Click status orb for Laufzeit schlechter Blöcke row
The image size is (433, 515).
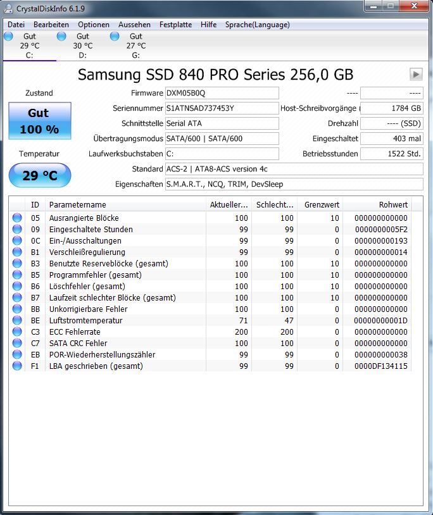click(x=17, y=297)
